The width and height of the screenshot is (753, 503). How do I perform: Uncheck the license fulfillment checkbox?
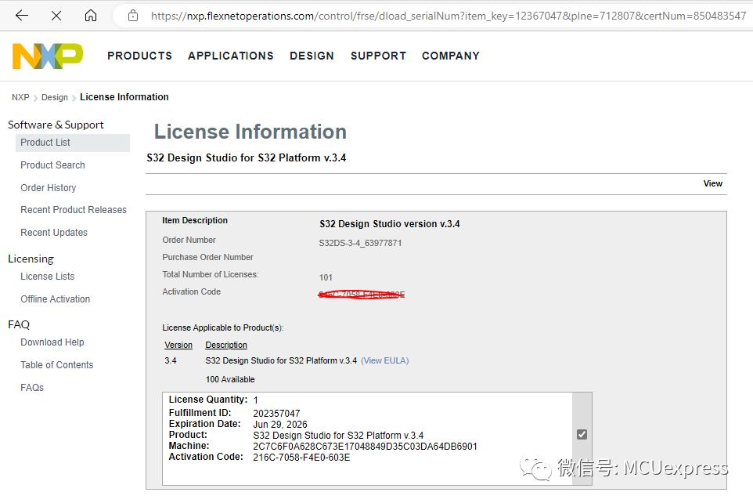(x=582, y=434)
